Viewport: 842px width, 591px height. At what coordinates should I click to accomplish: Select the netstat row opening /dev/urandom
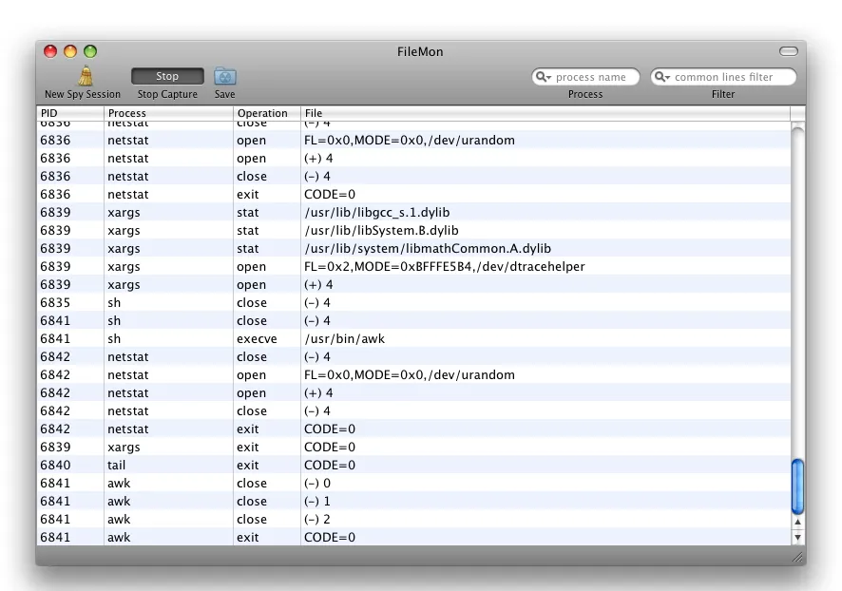[x=380, y=140]
